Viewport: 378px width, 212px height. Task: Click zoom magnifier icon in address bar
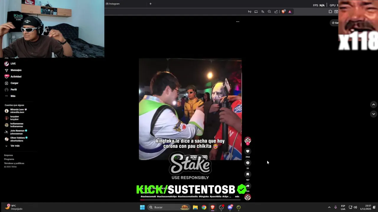point(269,12)
